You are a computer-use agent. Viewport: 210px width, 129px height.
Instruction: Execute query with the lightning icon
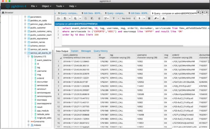click(x=139, y=18)
